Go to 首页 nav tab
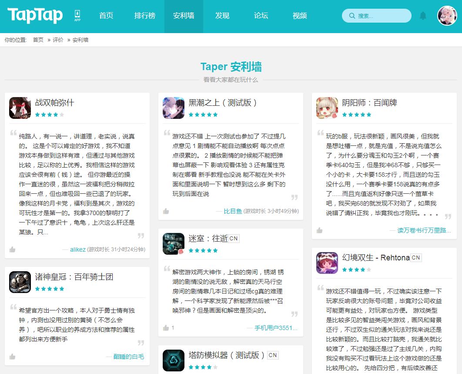 [x=106, y=16]
